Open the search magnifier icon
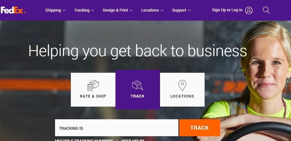 [x=266, y=10]
